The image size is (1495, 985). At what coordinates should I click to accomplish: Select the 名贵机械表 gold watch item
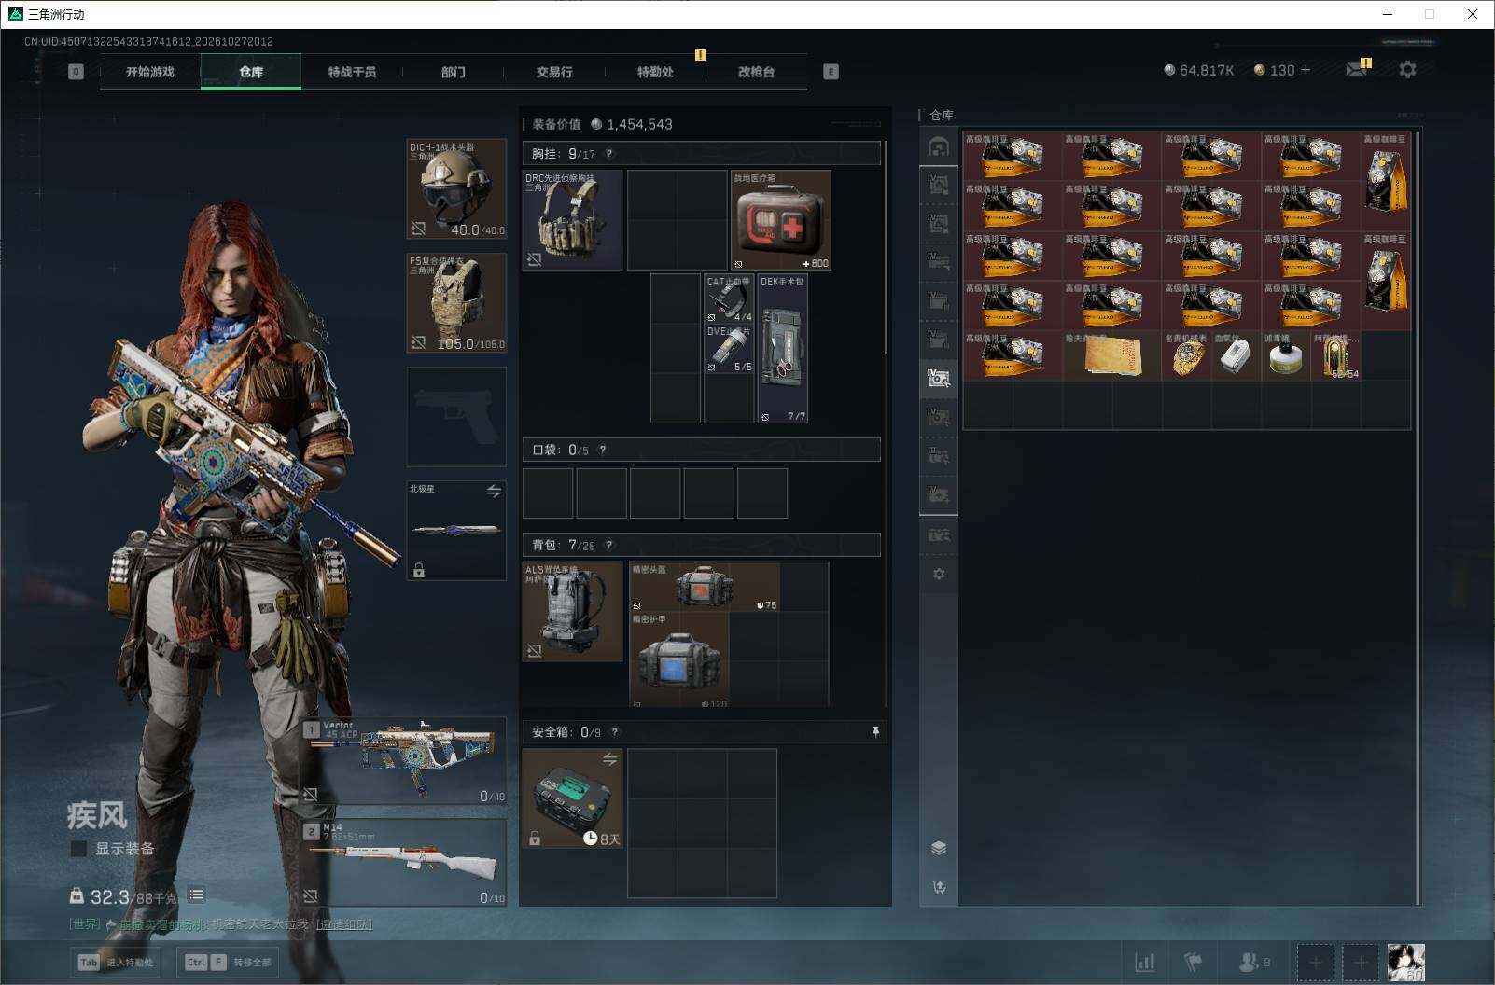point(1187,355)
